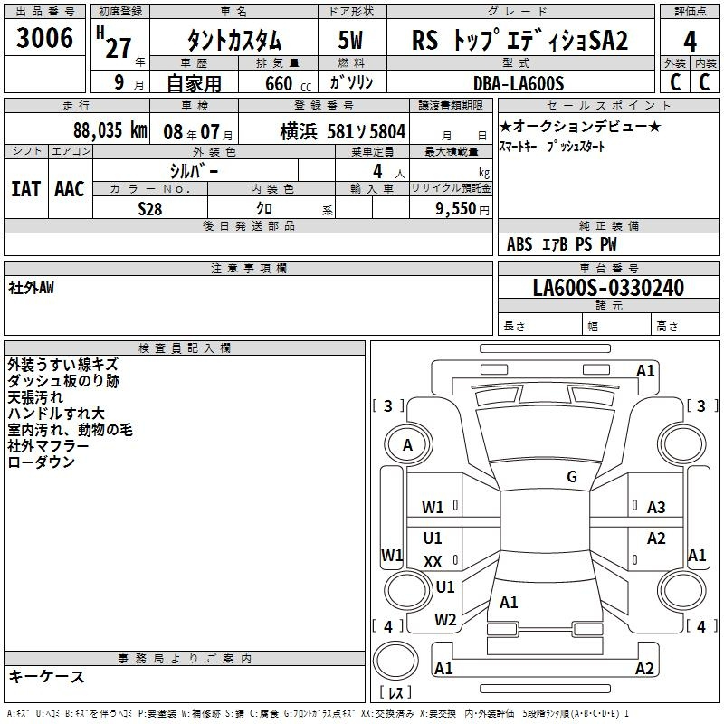Select the W2 mark on the car diagram
The height and width of the screenshot is (724, 724).
[x=445, y=620]
